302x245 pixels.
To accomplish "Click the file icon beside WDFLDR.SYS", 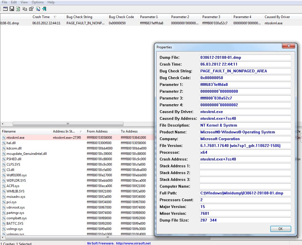I will tap(4, 181).
